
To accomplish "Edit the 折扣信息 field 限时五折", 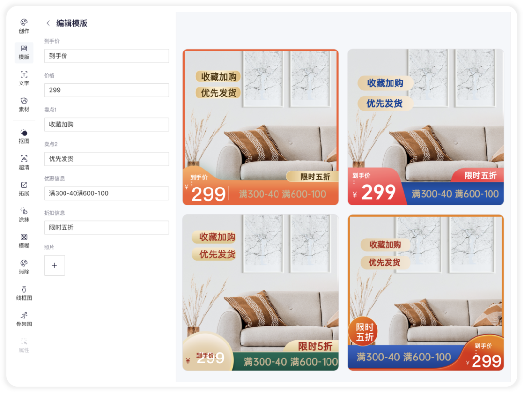I will (x=107, y=227).
